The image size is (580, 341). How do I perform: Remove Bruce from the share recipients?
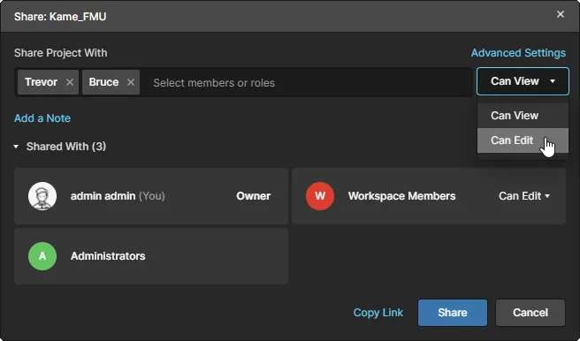pos(131,82)
